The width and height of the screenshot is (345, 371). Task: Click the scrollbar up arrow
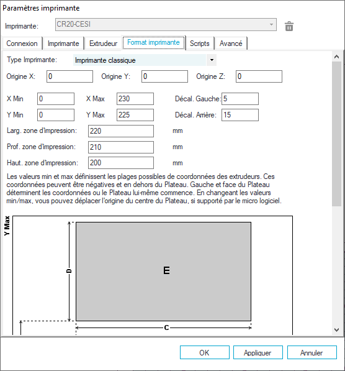(x=337, y=57)
